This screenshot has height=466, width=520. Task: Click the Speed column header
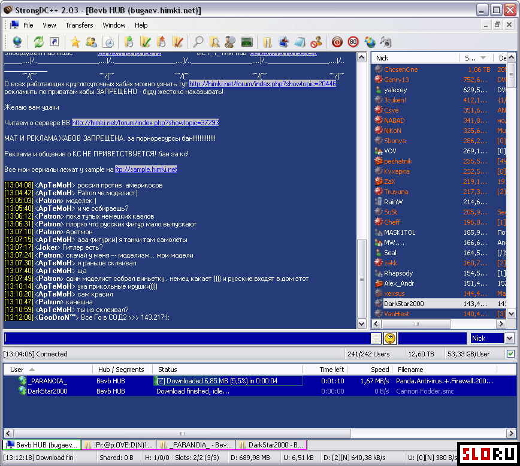(x=370, y=370)
